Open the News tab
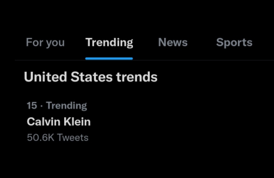Screen dimensions: 274x178 click(x=173, y=42)
